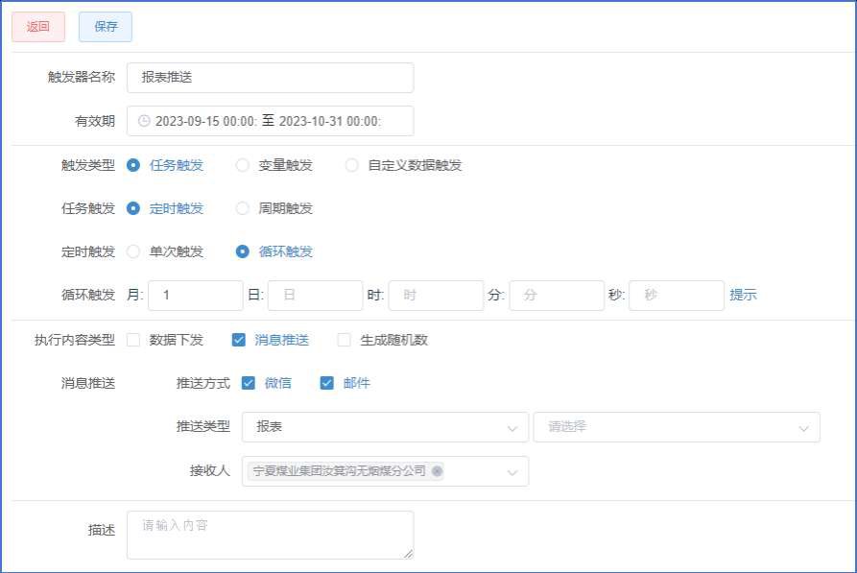
Task: Choose the 定时触发 radio option
Action: pyautogui.click(x=133, y=208)
